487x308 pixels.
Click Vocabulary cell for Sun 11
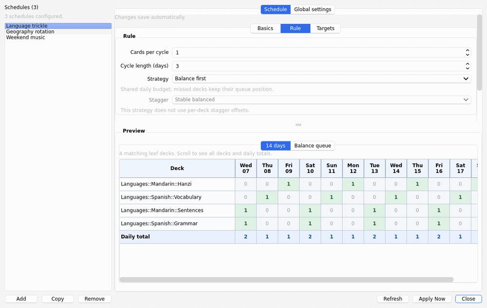(x=331, y=197)
